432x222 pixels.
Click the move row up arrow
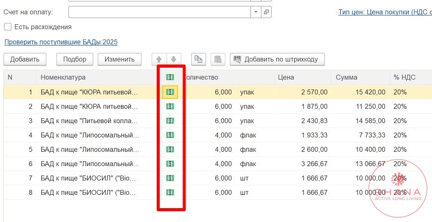pos(159,59)
